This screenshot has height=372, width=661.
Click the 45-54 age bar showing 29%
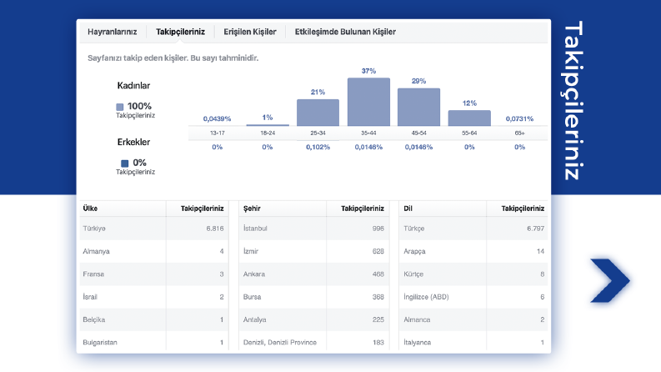point(418,107)
